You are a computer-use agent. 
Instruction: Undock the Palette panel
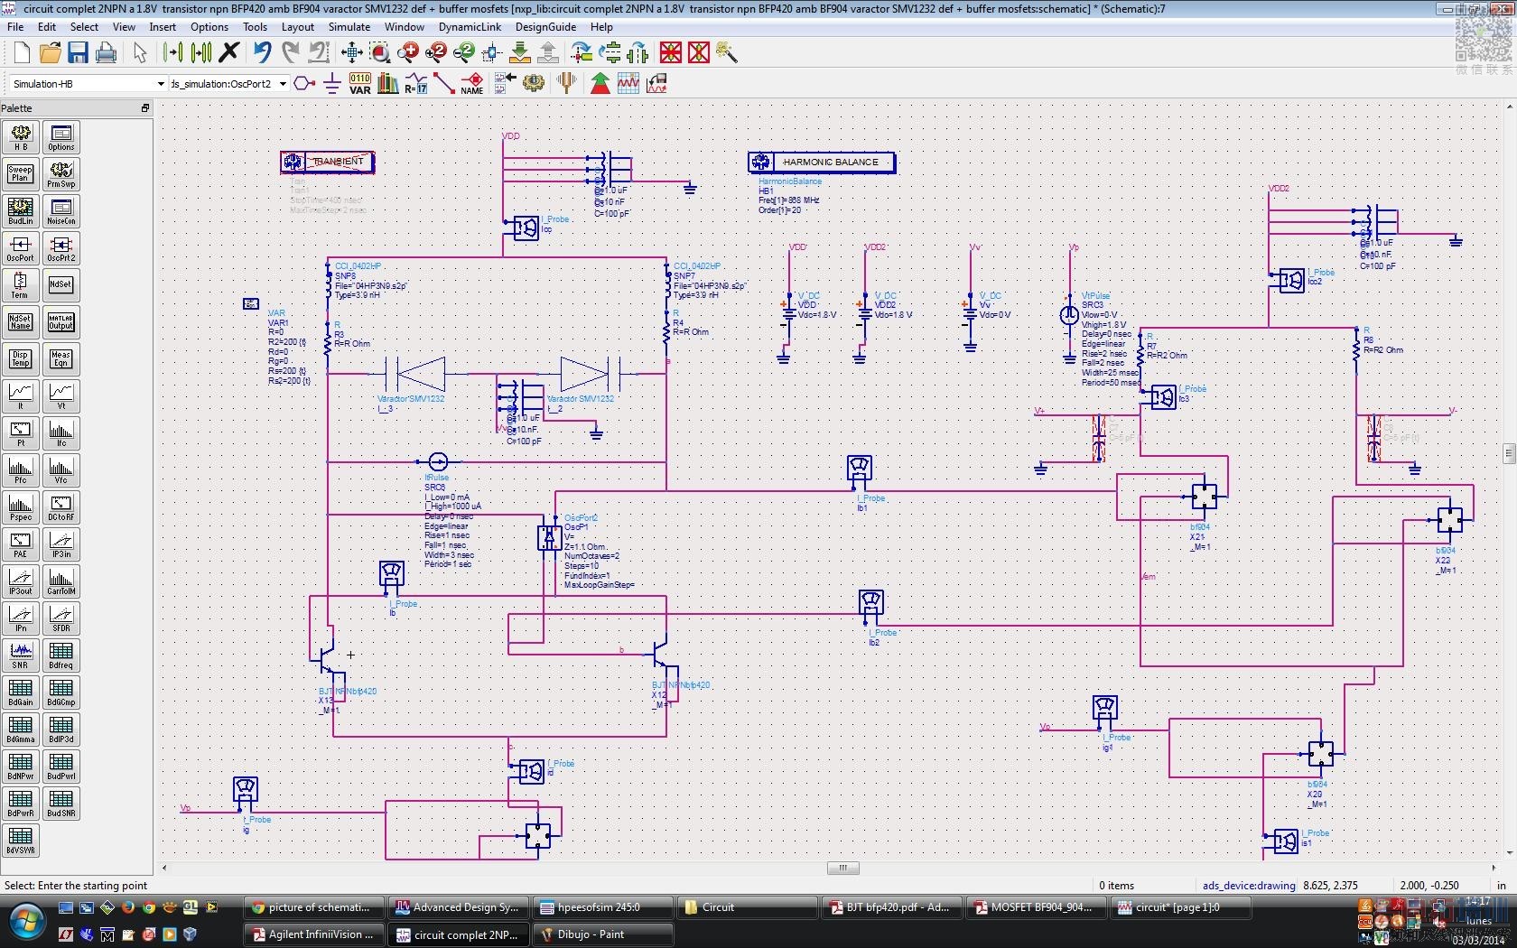pos(144,108)
